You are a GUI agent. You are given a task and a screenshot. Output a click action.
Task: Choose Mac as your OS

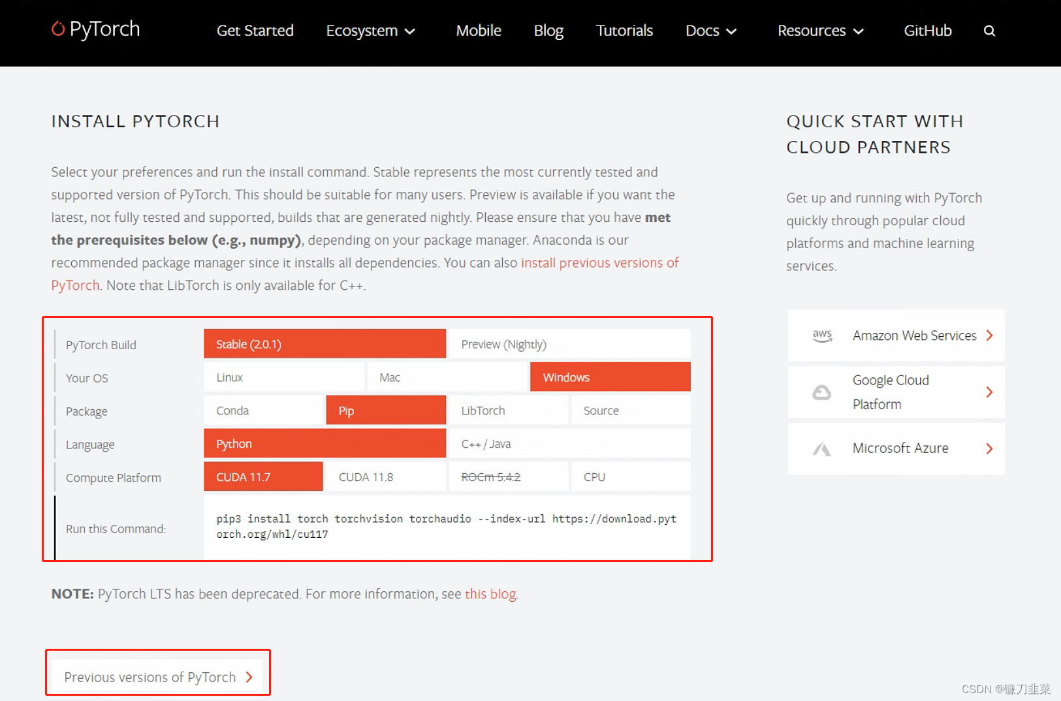tap(447, 377)
